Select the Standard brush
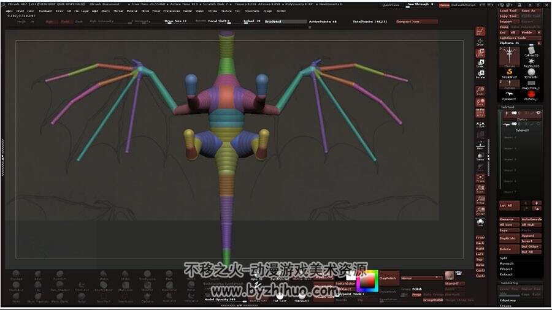 tap(16, 275)
